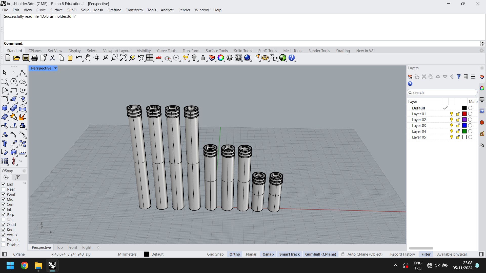Select the Cut scissors icon

52,58
